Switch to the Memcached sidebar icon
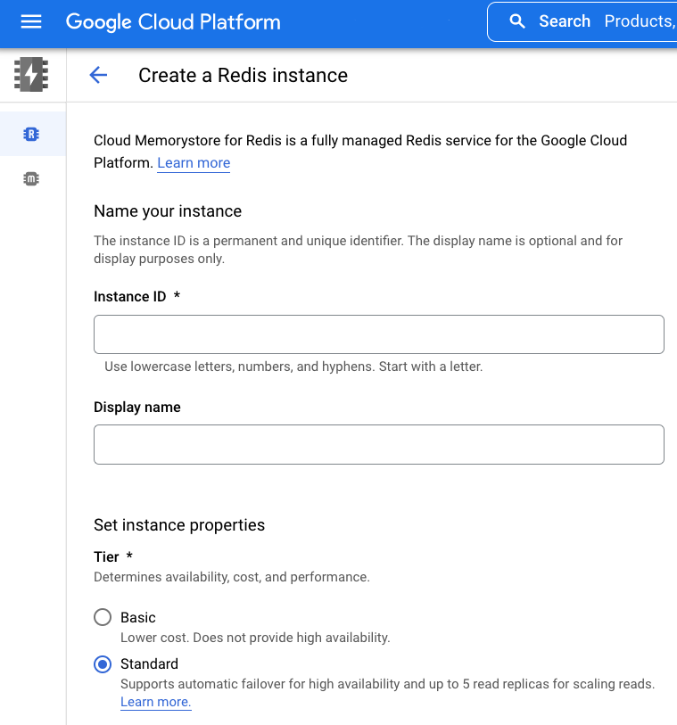Screen dimensions: 677x725 [x=32, y=179]
